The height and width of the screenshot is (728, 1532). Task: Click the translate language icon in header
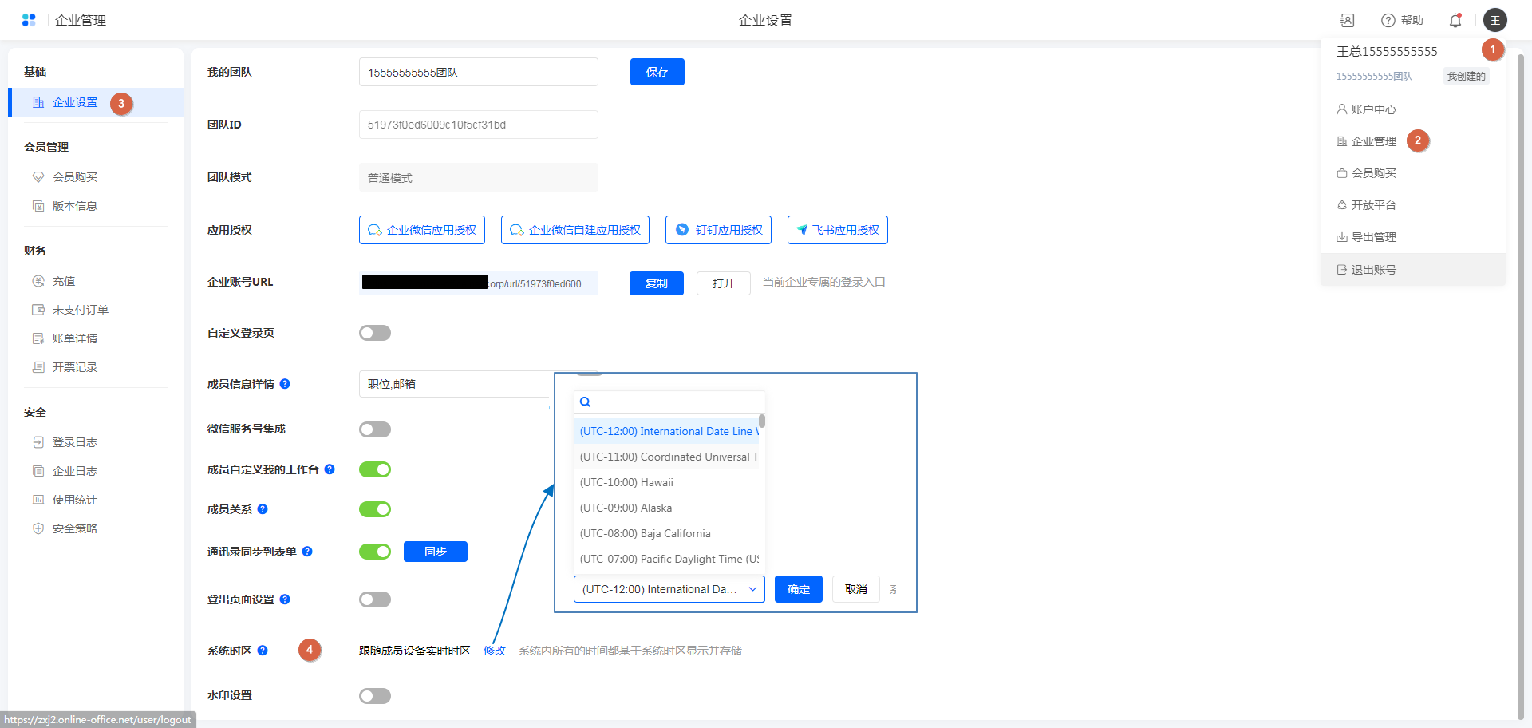tap(1348, 21)
